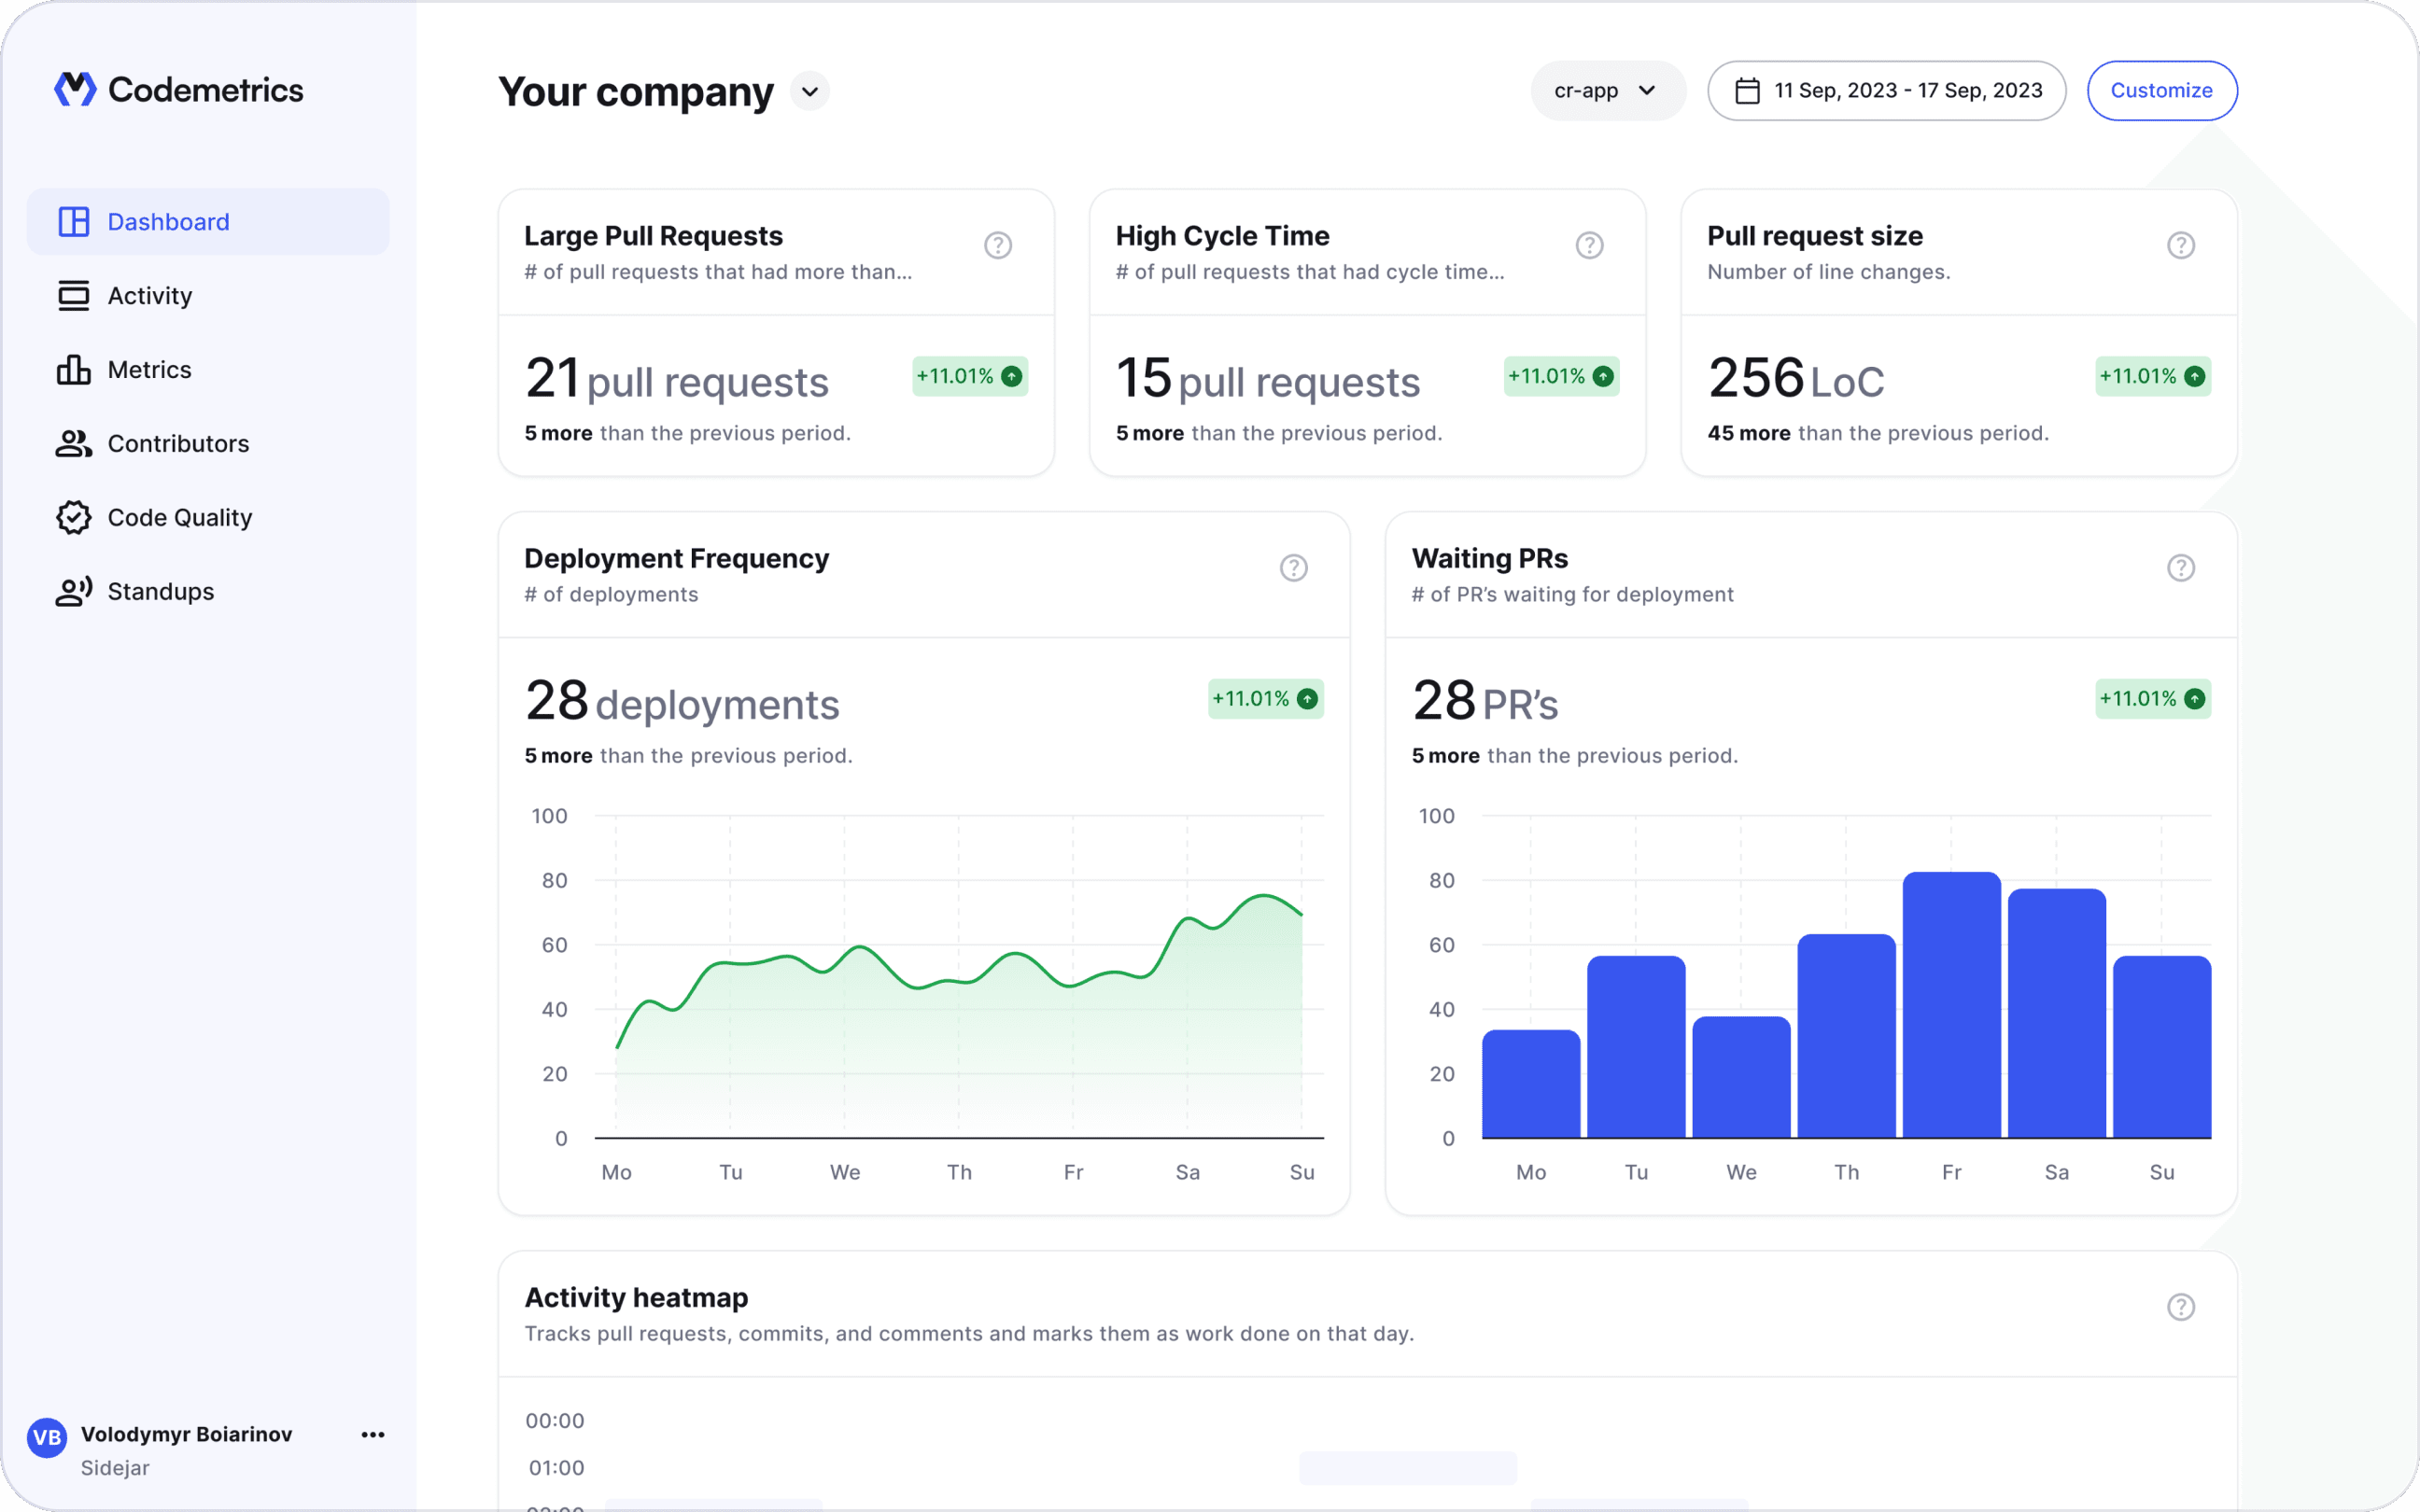Image resolution: width=2420 pixels, height=1512 pixels.
Task: Open the High Cycle Time help tooltip
Action: click(1589, 244)
